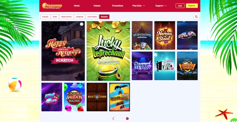Click the Login button
The height and width of the screenshot is (122, 237).
tap(180, 6)
